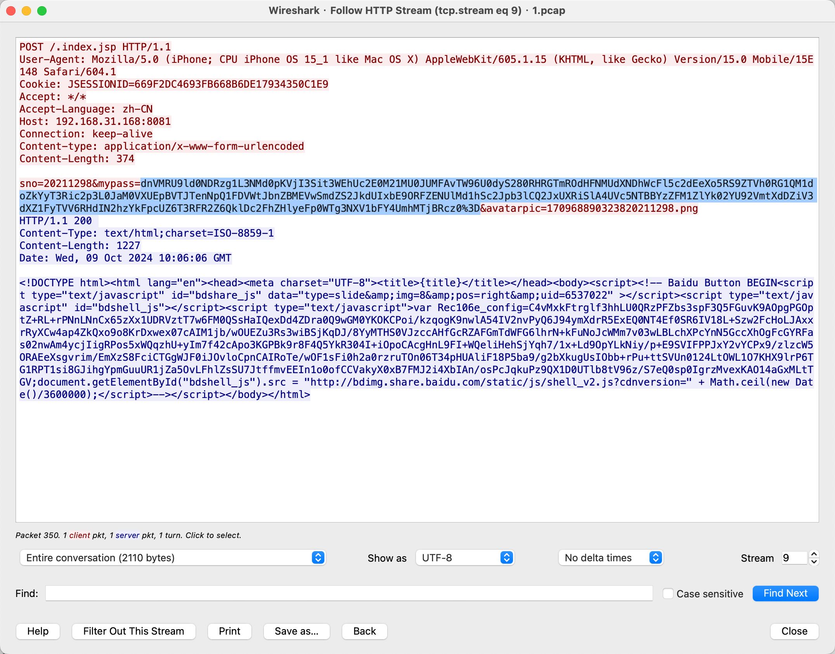Click the green zoom window button
835x654 pixels.
(x=42, y=11)
